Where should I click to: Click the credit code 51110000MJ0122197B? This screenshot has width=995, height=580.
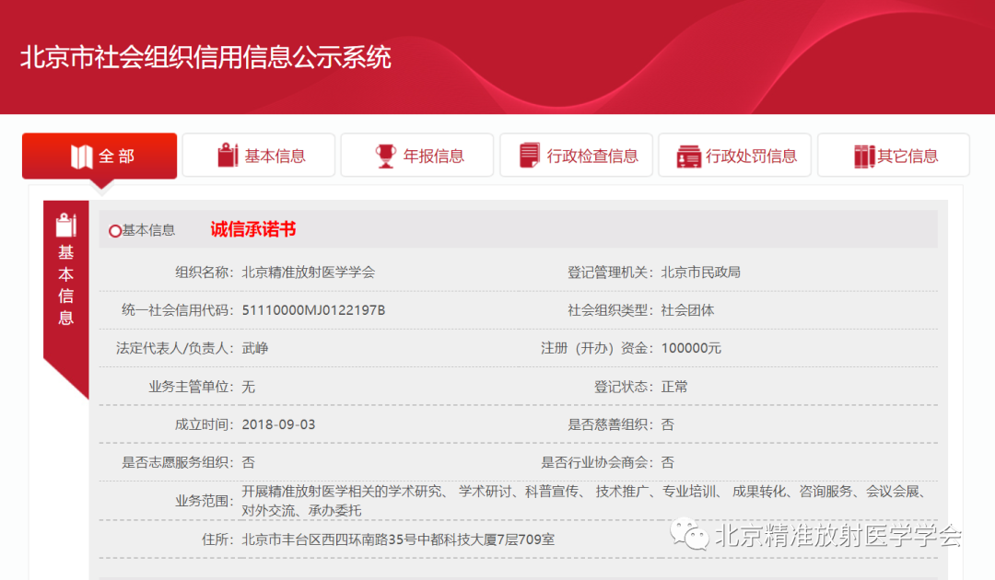[313, 310]
